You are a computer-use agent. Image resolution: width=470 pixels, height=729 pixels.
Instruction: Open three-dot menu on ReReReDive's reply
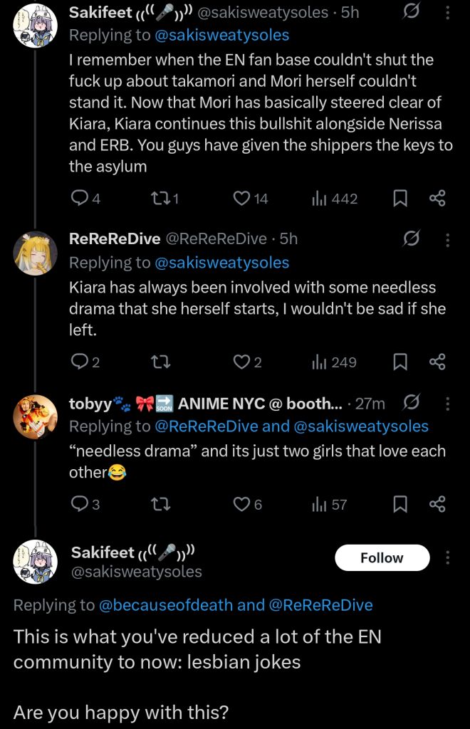(x=447, y=239)
